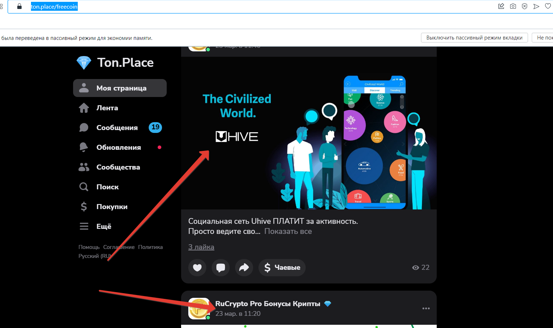
Task: Click 'Выключить пассивный режим вкладки' button
Action: 475,38
